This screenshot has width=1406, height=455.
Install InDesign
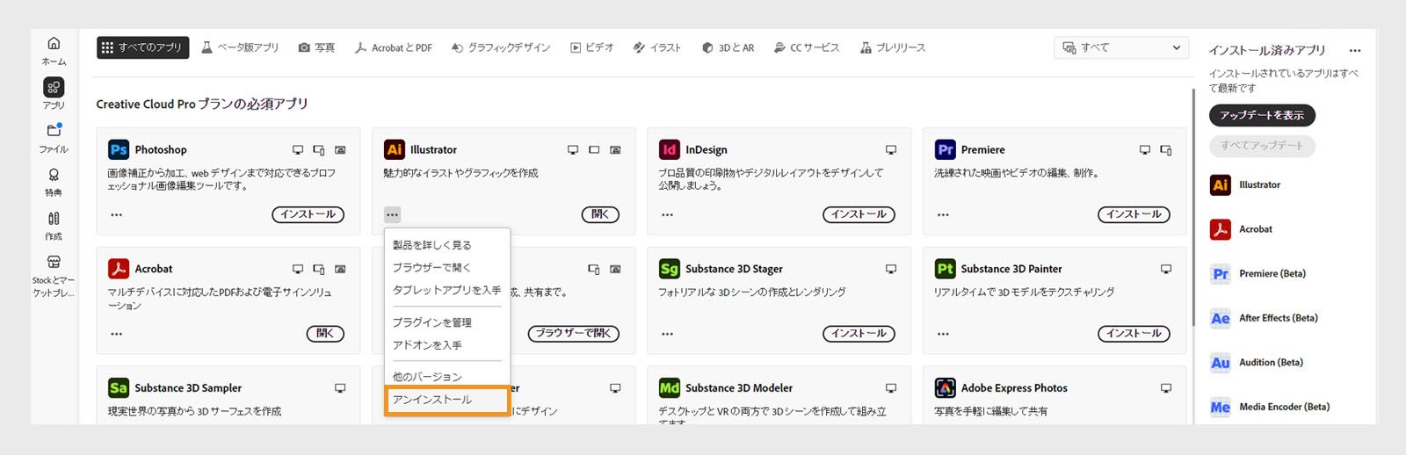(x=859, y=214)
